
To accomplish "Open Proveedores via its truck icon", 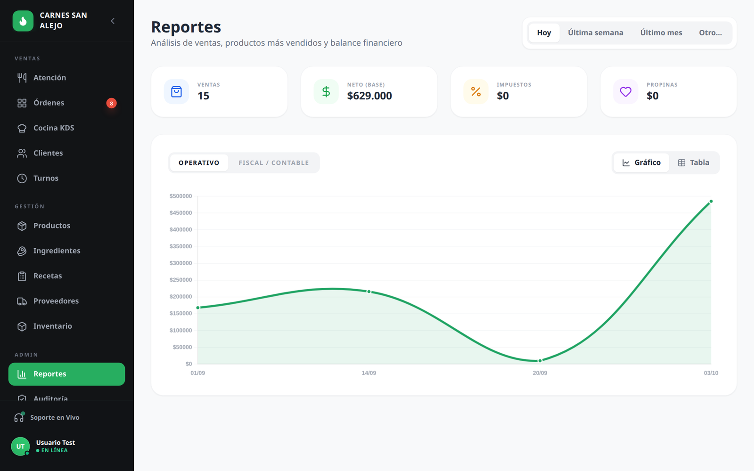I will 22,301.
